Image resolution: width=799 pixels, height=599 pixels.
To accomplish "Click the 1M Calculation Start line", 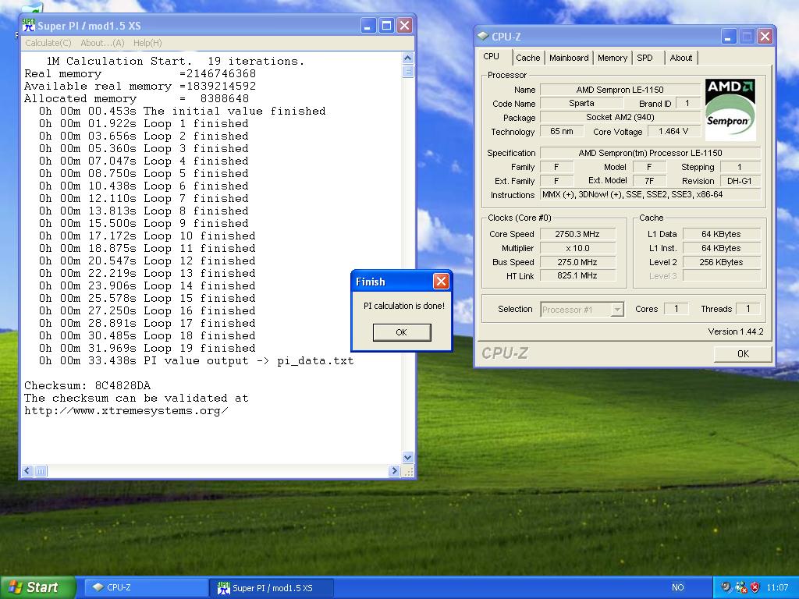I will 176,61.
